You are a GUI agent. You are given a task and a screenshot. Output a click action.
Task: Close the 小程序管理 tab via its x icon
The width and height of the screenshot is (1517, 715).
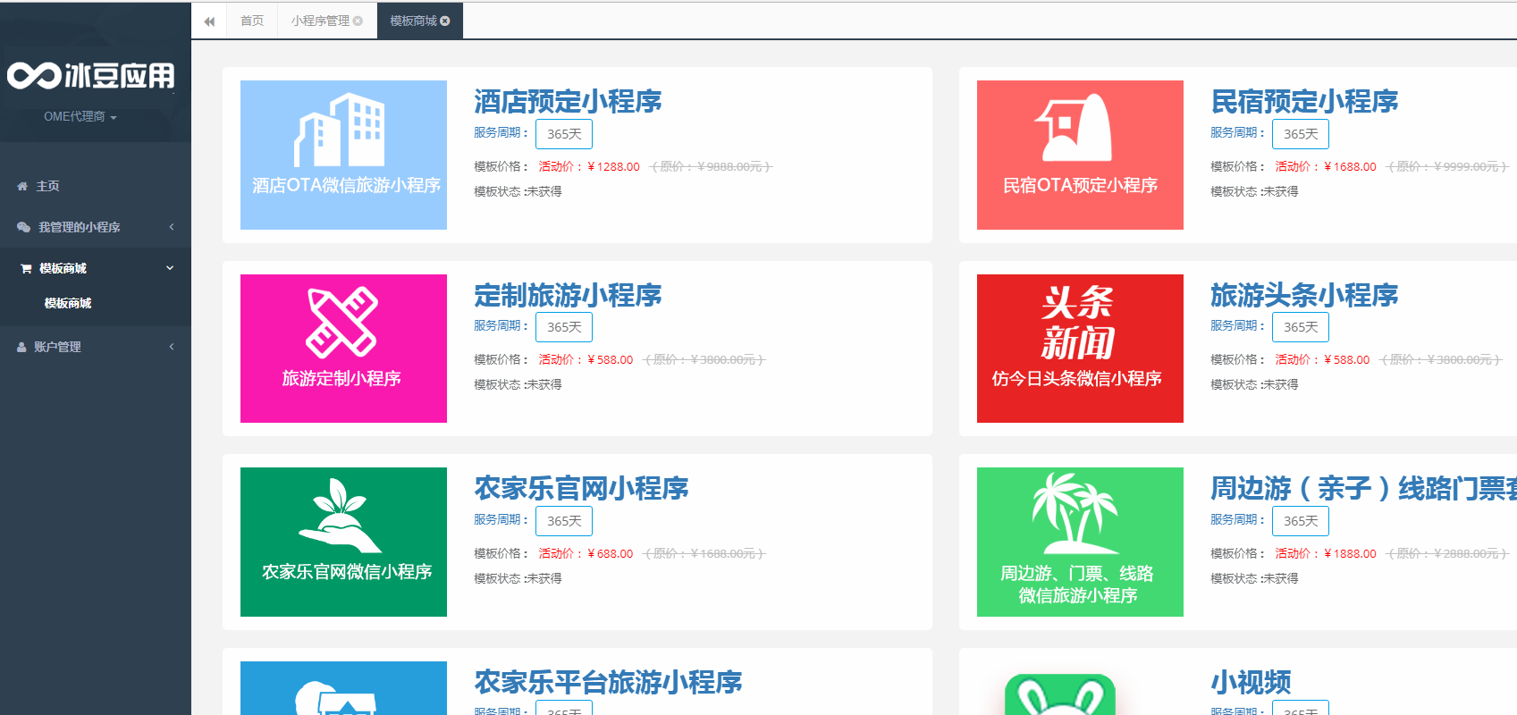pos(358,21)
